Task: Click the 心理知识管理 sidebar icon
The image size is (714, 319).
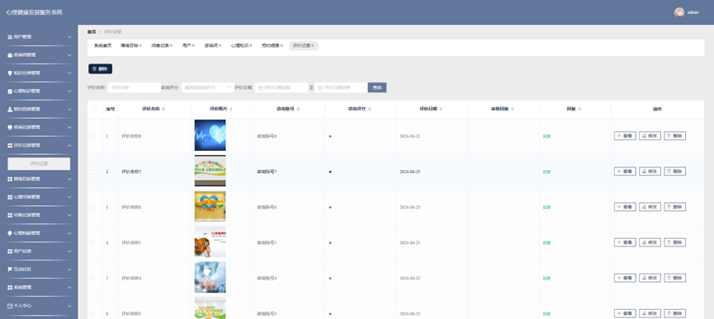Action: (x=10, y=91)
